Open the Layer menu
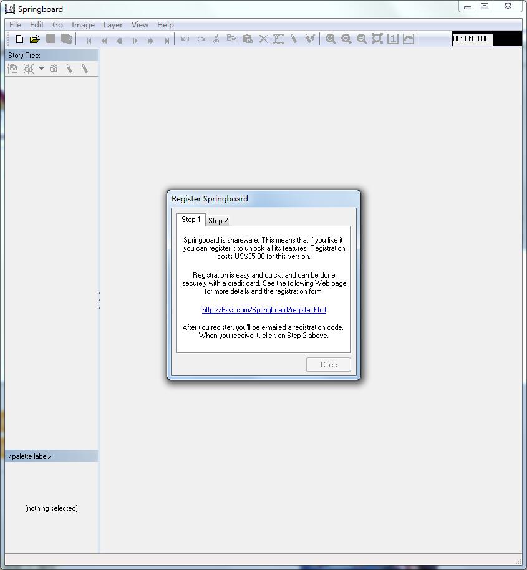Image resolution: width=527 pixels, height=570 pixels. 113,25
